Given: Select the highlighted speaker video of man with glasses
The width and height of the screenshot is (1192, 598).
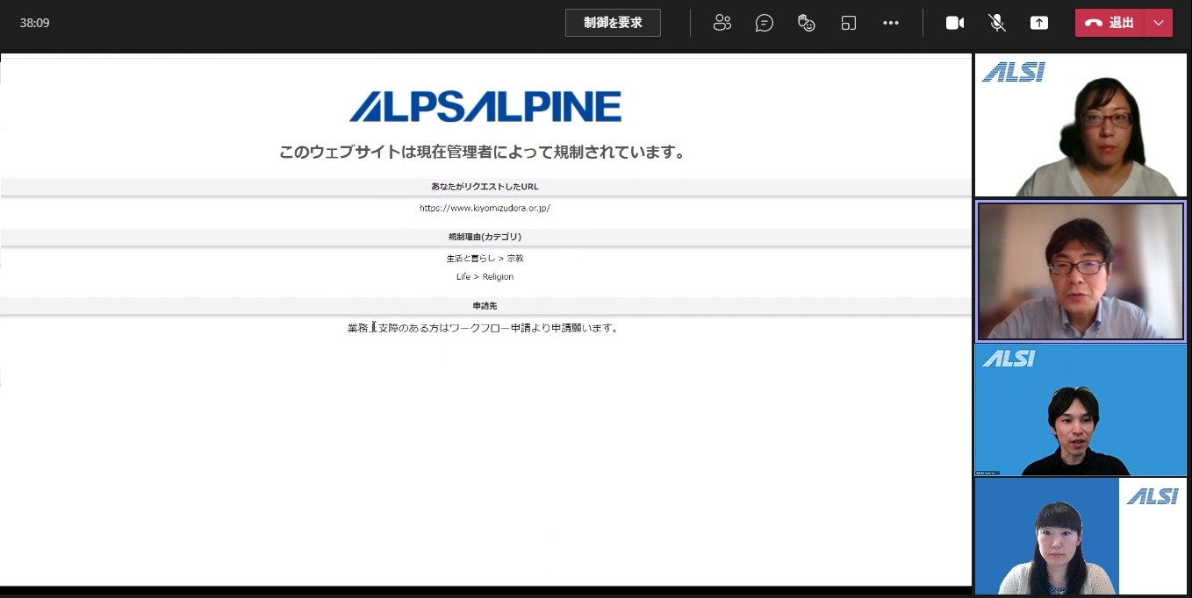Looking at the screenshot, I should [x=1081, y=271].
